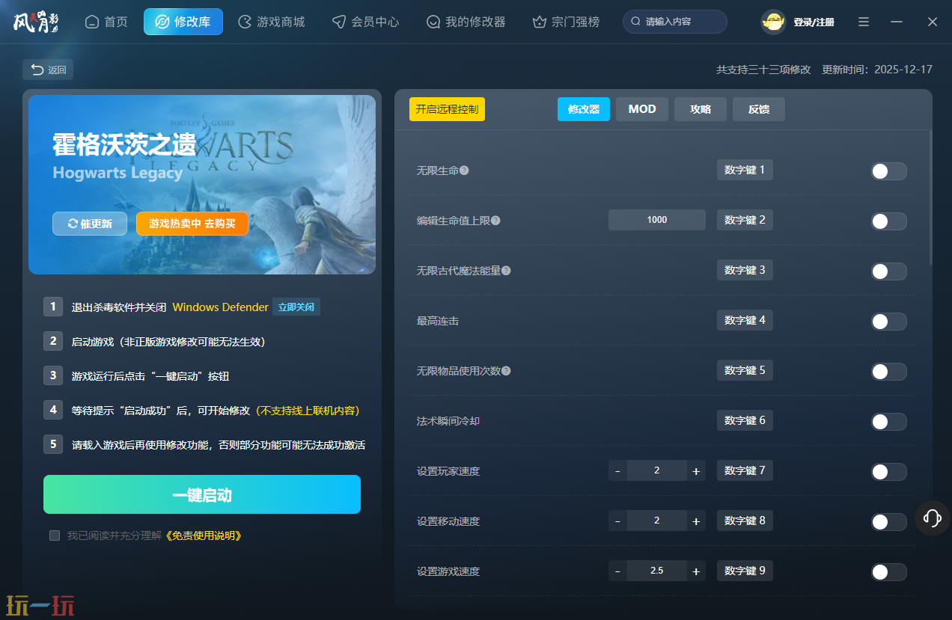The width and height of the screenshot is (952, 620).
Task: Click the 返回 back button
Action: pos(48,70)
